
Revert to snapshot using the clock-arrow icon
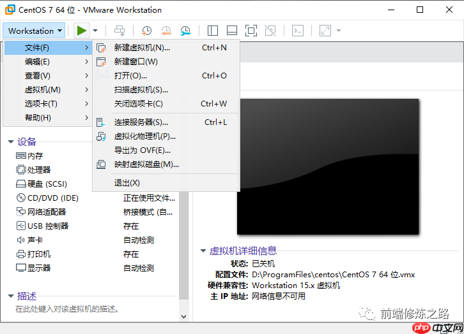coord(166,31)
